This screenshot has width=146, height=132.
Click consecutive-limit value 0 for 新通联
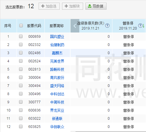pyautogui.click(x=109, y=119)
